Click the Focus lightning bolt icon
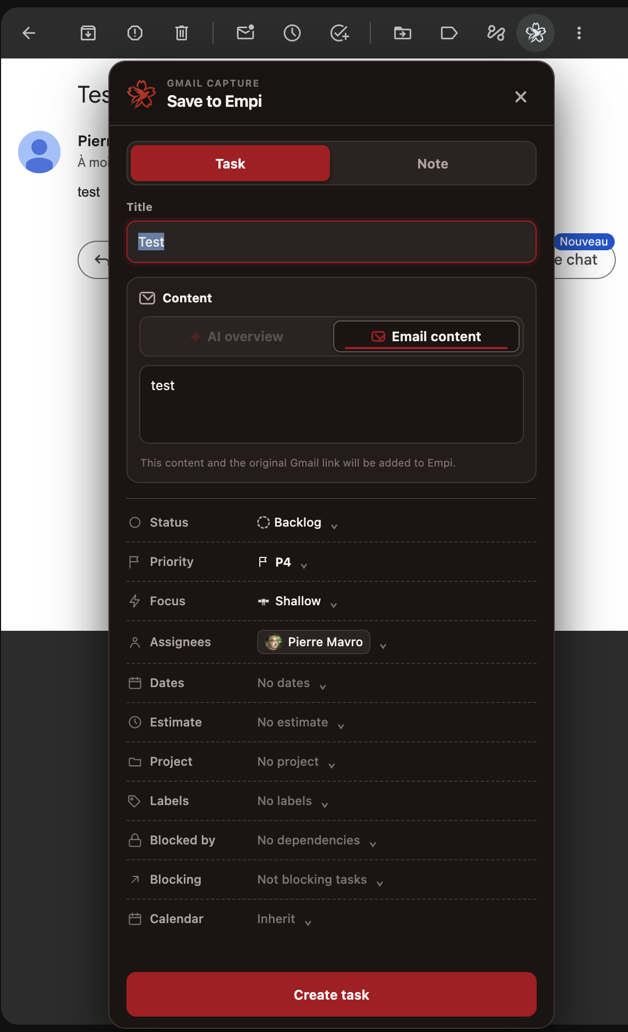628x1032 pixels. point(135,601)
